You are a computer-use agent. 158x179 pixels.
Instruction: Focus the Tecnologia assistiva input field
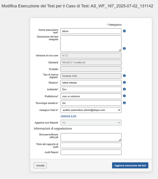tap(91, 103)
